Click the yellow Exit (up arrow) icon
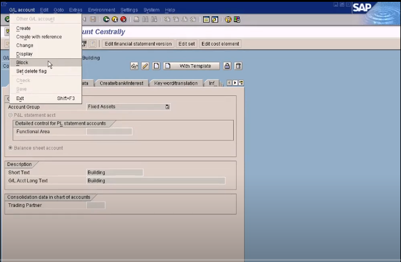 pos(115,19)
